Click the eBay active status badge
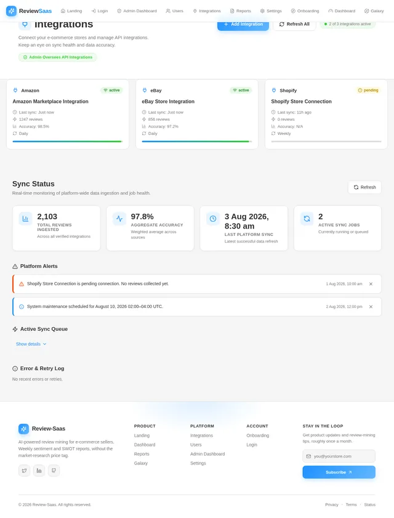 point(241,90)
